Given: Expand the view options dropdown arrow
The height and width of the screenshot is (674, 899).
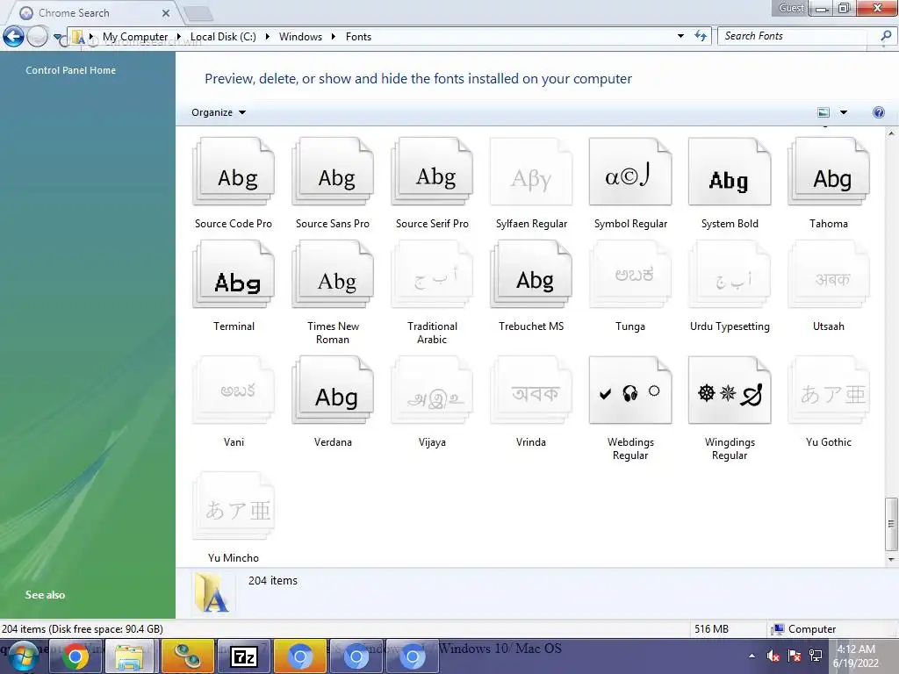Looking at the screenshot, I should 844,112.
